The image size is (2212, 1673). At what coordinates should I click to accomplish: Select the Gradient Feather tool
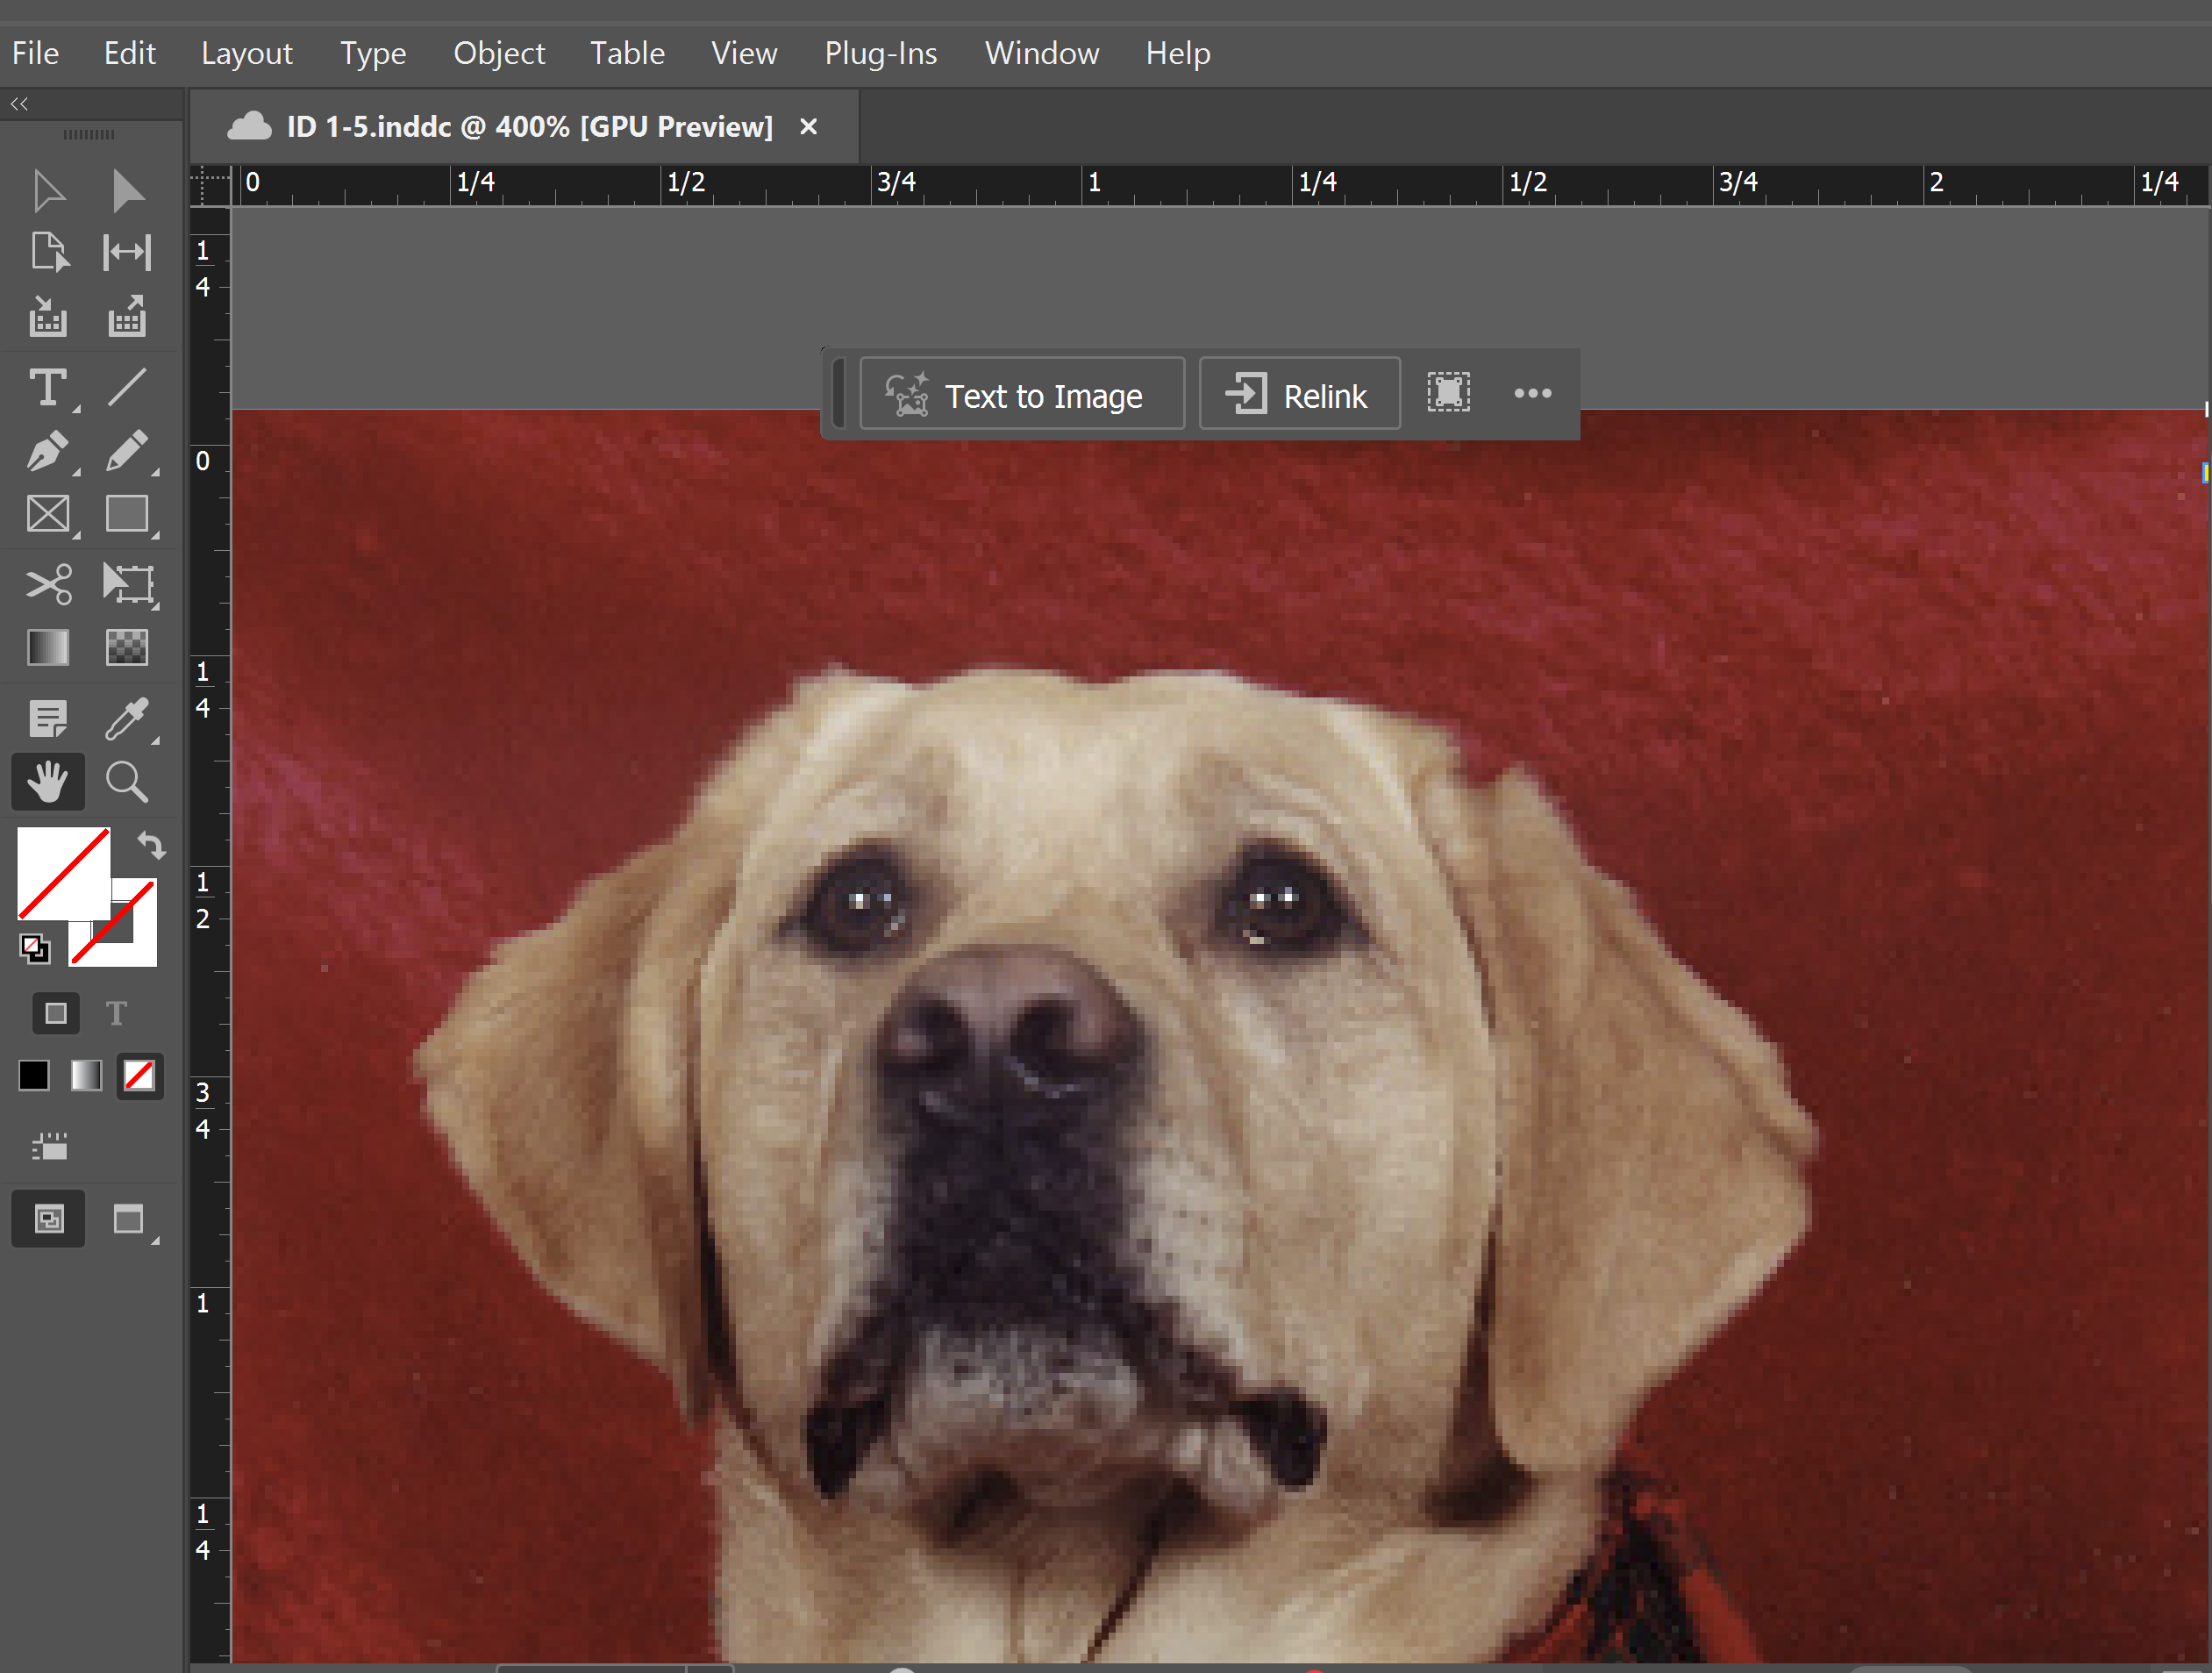click(x=127, y=648)
